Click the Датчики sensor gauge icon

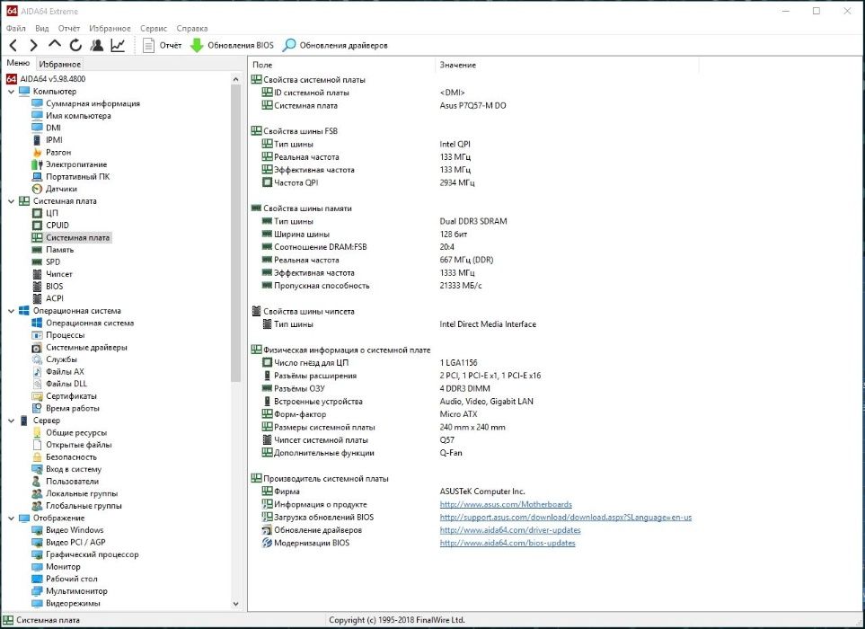click(37, 189)
